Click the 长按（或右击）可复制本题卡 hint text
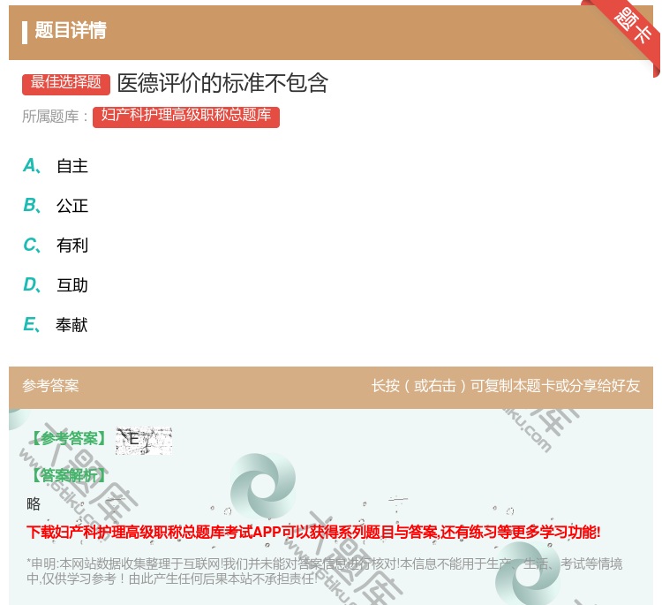Viewport: 662px width, 605px height. (506, 386)
